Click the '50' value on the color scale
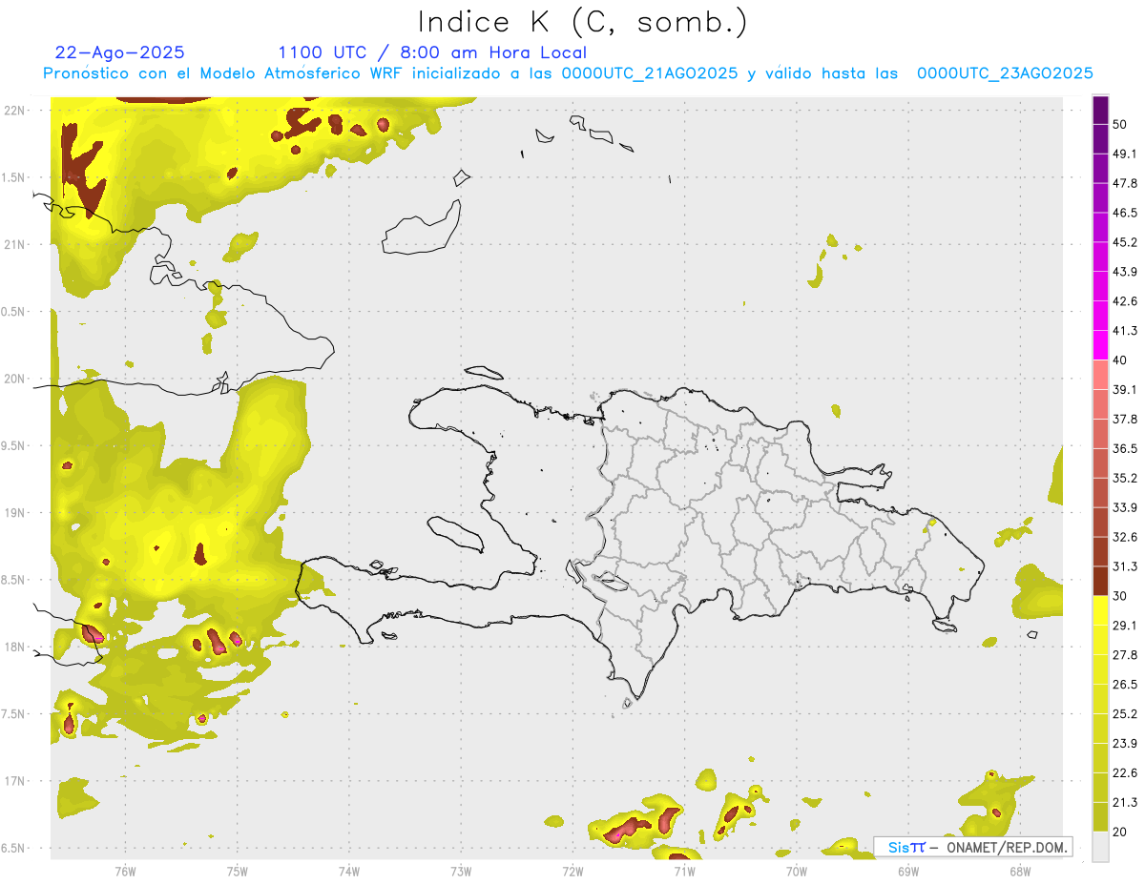Screen dimensions: 1145x884 [1120, 124]
